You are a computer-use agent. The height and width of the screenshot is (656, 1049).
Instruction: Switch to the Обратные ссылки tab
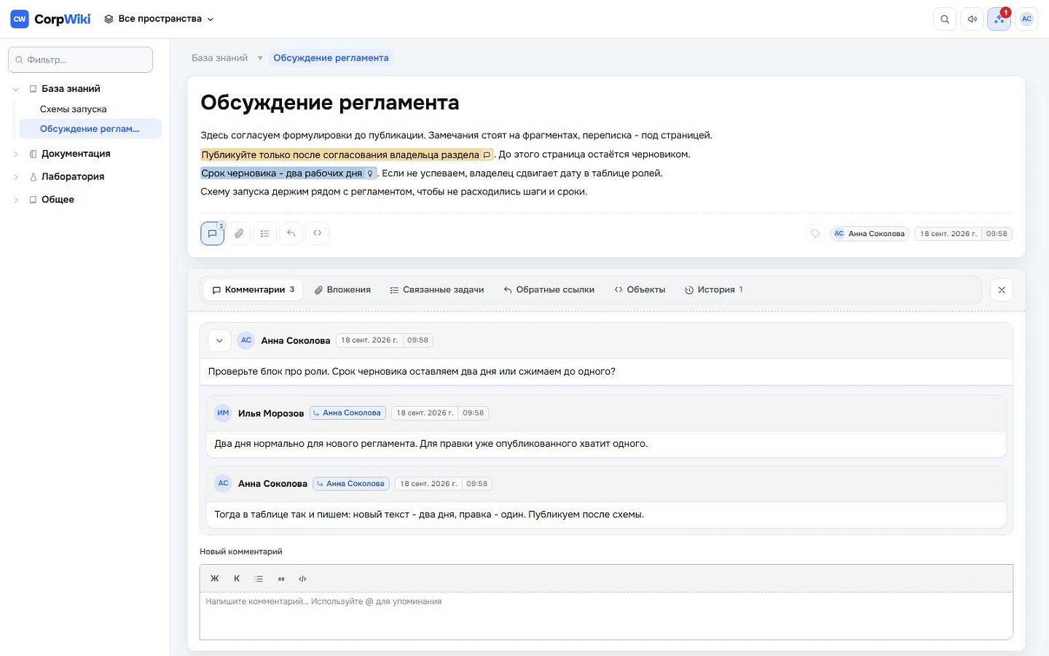point(549,290)
